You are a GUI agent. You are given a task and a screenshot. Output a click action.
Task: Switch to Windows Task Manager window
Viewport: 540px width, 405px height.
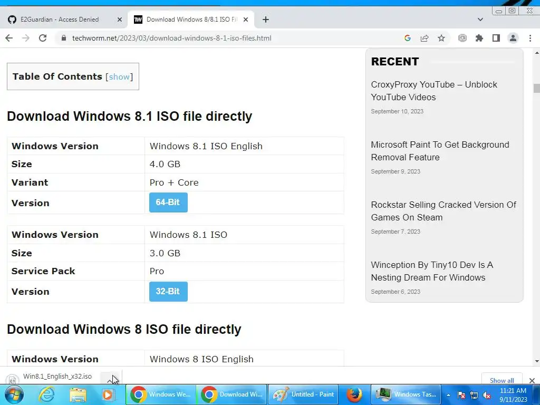tap(407, 394)
